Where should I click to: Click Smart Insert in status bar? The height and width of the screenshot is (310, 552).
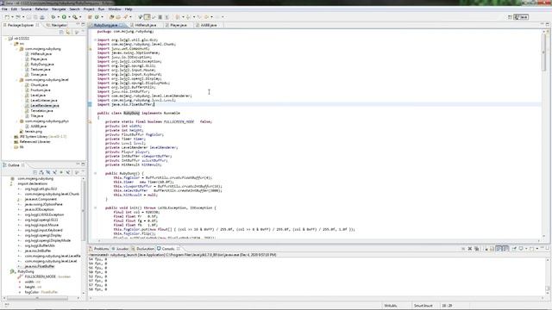tap(423, 306)
